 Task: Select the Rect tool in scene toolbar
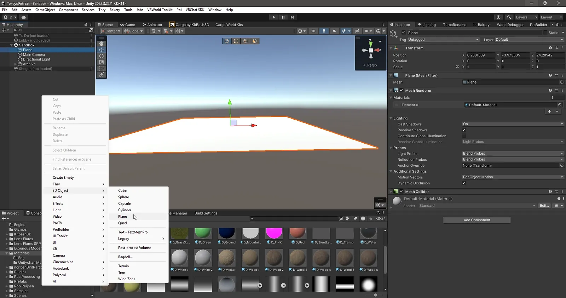point(102,68)
